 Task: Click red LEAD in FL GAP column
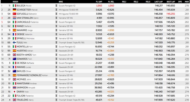(x=99, y=6)
